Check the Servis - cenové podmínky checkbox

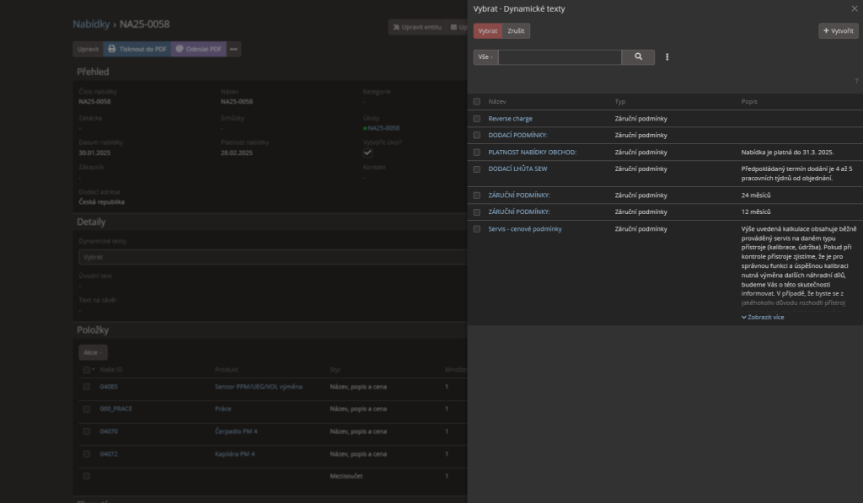(477, 229)
